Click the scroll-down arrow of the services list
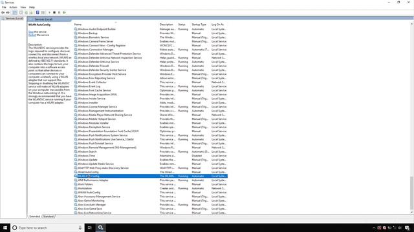Viewport: 414px width, 232px height. coord(411,212)
